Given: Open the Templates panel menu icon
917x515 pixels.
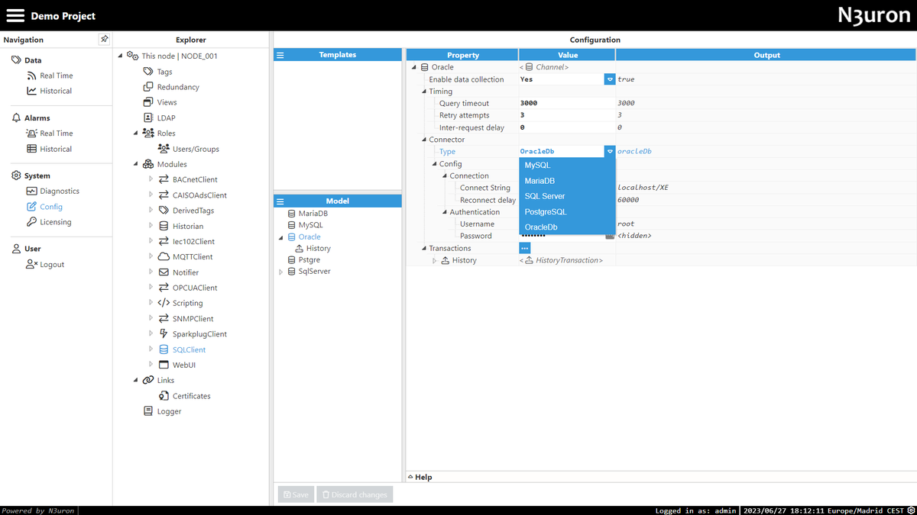Looking at the screenshot, I should 280,55.
